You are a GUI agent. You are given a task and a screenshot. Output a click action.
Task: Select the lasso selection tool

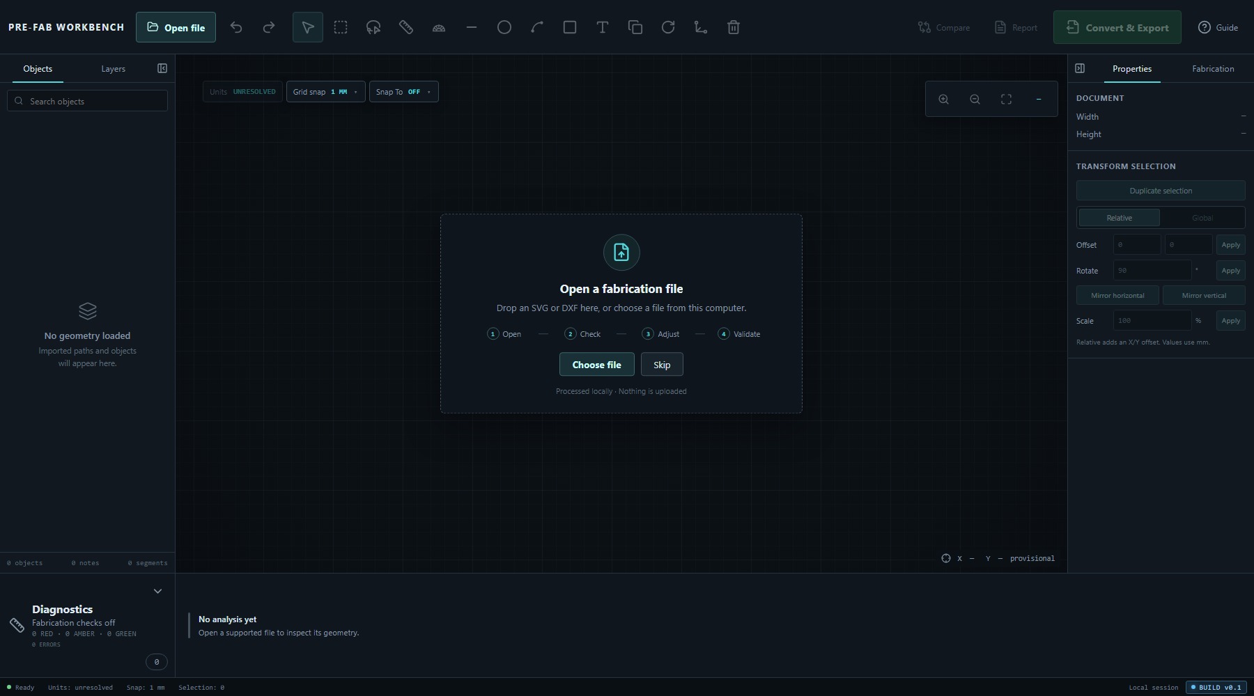[373, 27]
